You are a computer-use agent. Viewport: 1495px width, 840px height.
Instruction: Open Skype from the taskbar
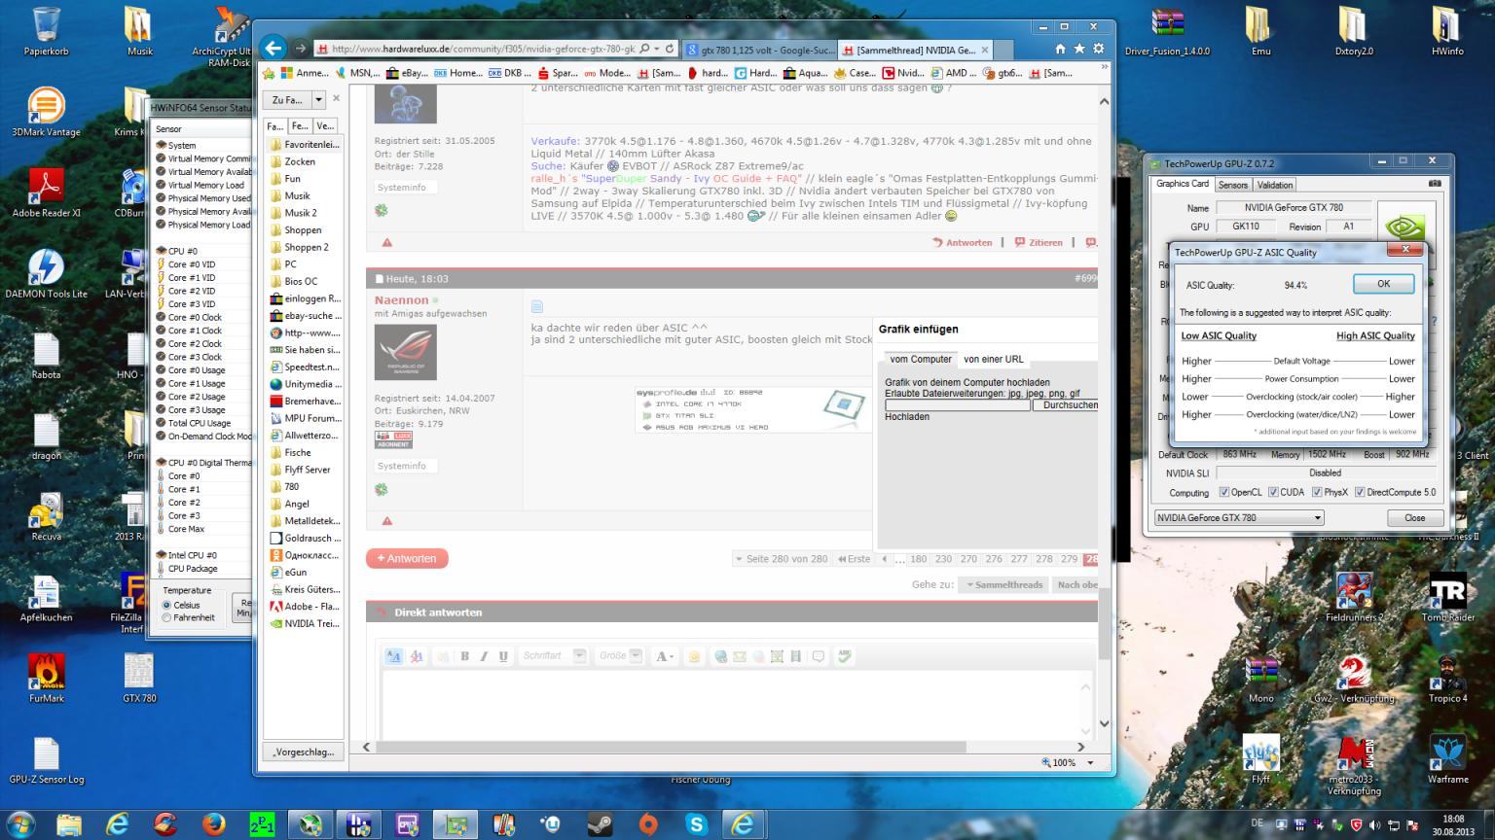coord(696,824)
